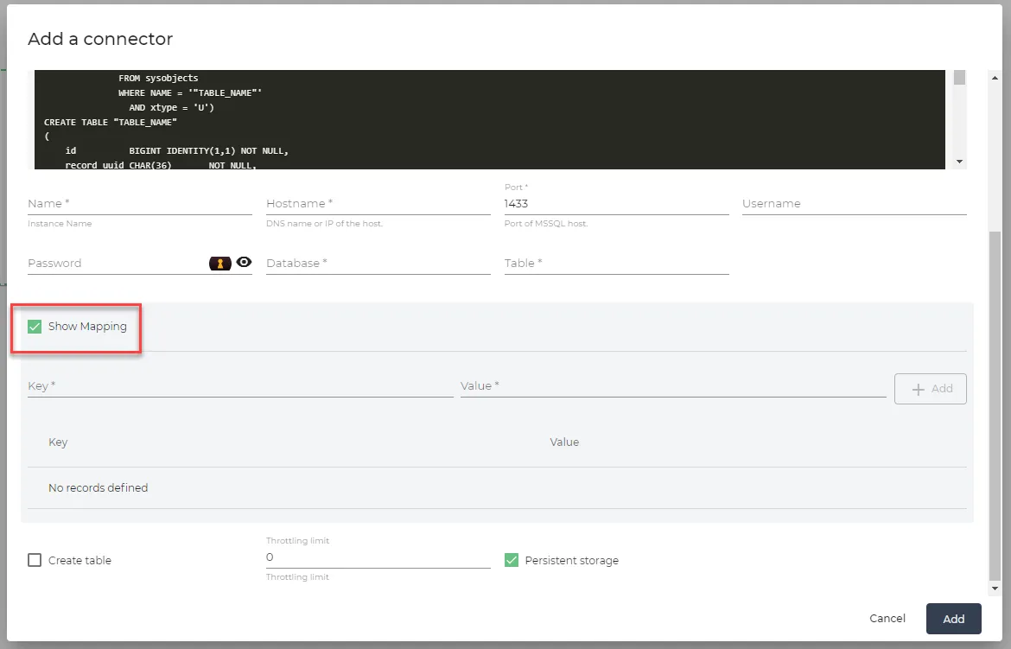Select the Port field showing 1433
Viewport: 1011px width, 649px height.
616,204
